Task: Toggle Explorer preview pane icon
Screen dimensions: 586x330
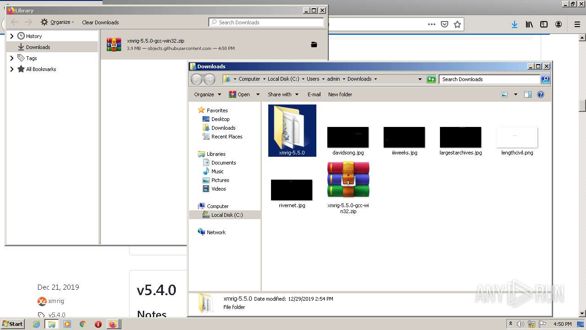Action: (x=528, y=94)
